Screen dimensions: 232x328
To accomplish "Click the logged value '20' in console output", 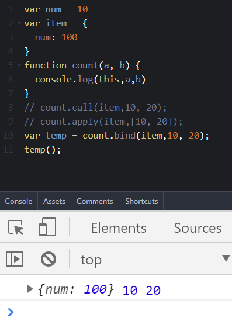I will click(153, 291).
